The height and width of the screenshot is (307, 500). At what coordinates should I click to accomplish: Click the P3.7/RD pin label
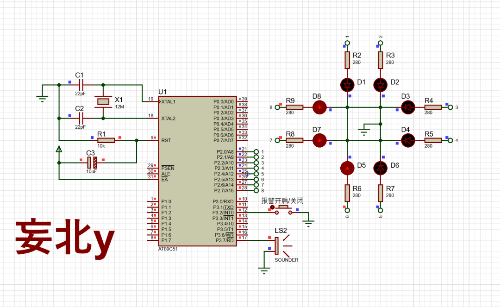pos(225,240)
